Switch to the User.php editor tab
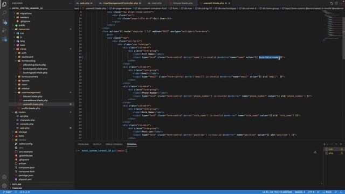Image resolution: width=345 pixels, height=194 pixels. pyautogui.click(x=156, y=3)
